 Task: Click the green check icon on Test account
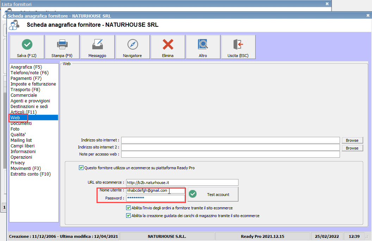pos(193,194)
